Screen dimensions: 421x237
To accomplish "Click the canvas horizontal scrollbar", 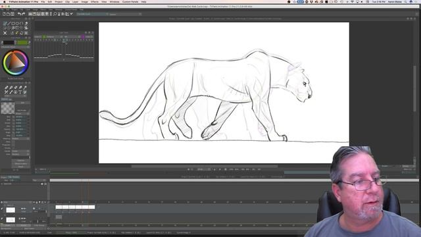I will point(205,167).
